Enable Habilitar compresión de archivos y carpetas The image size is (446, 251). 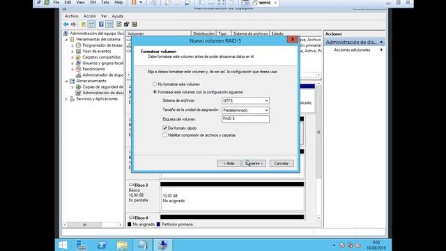[x=164, y=135]
